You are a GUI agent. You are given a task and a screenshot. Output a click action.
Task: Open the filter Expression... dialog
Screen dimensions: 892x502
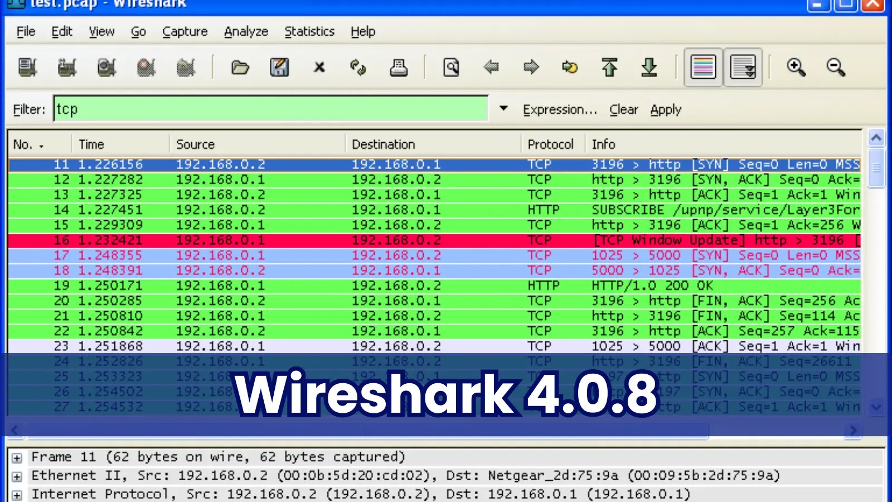560,109
